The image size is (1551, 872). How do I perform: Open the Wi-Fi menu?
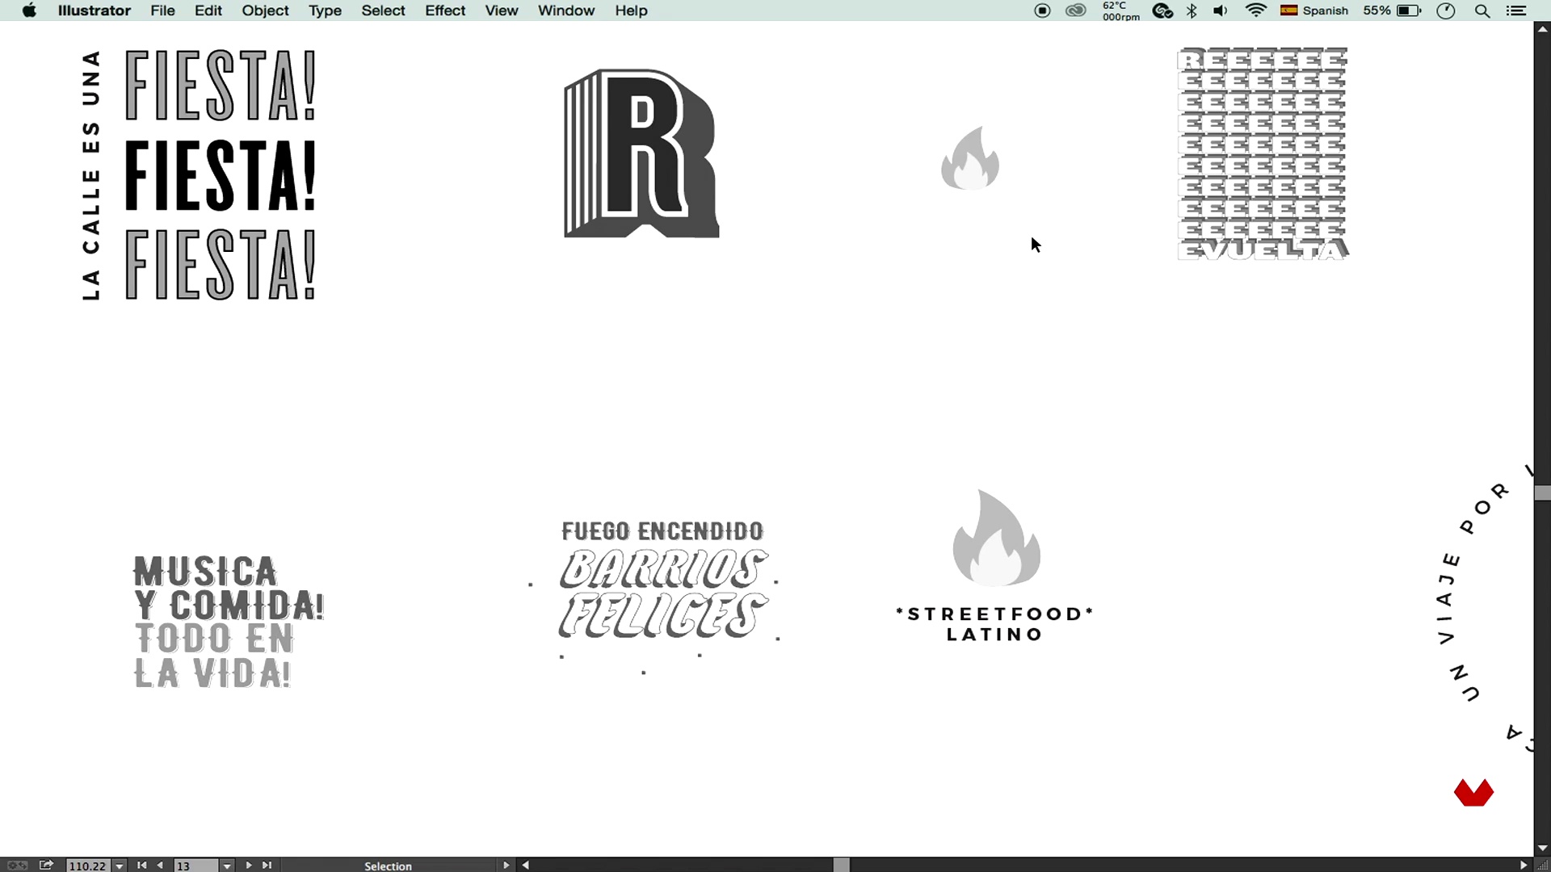pos(1256,10)
